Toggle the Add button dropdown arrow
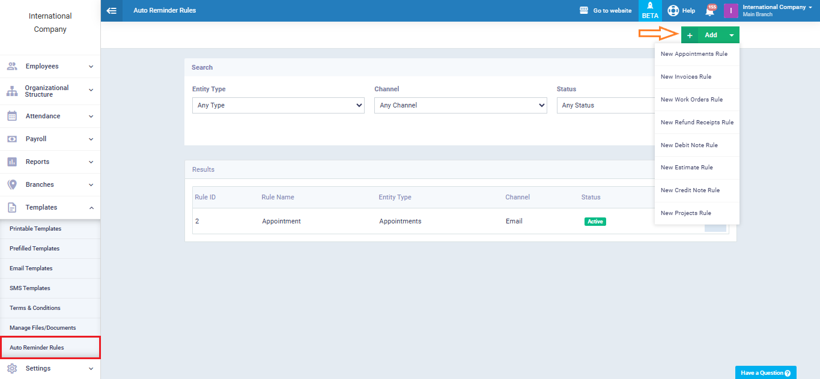 click(x=731, y=35)
